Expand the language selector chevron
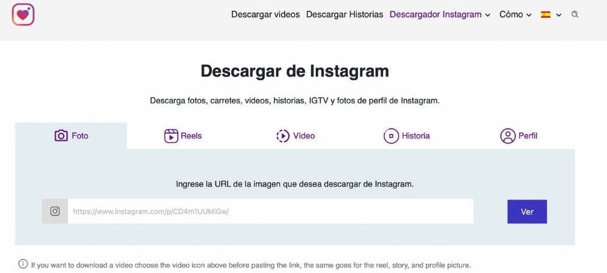Screen dimensions: 607x273 (x=559, y=15)
